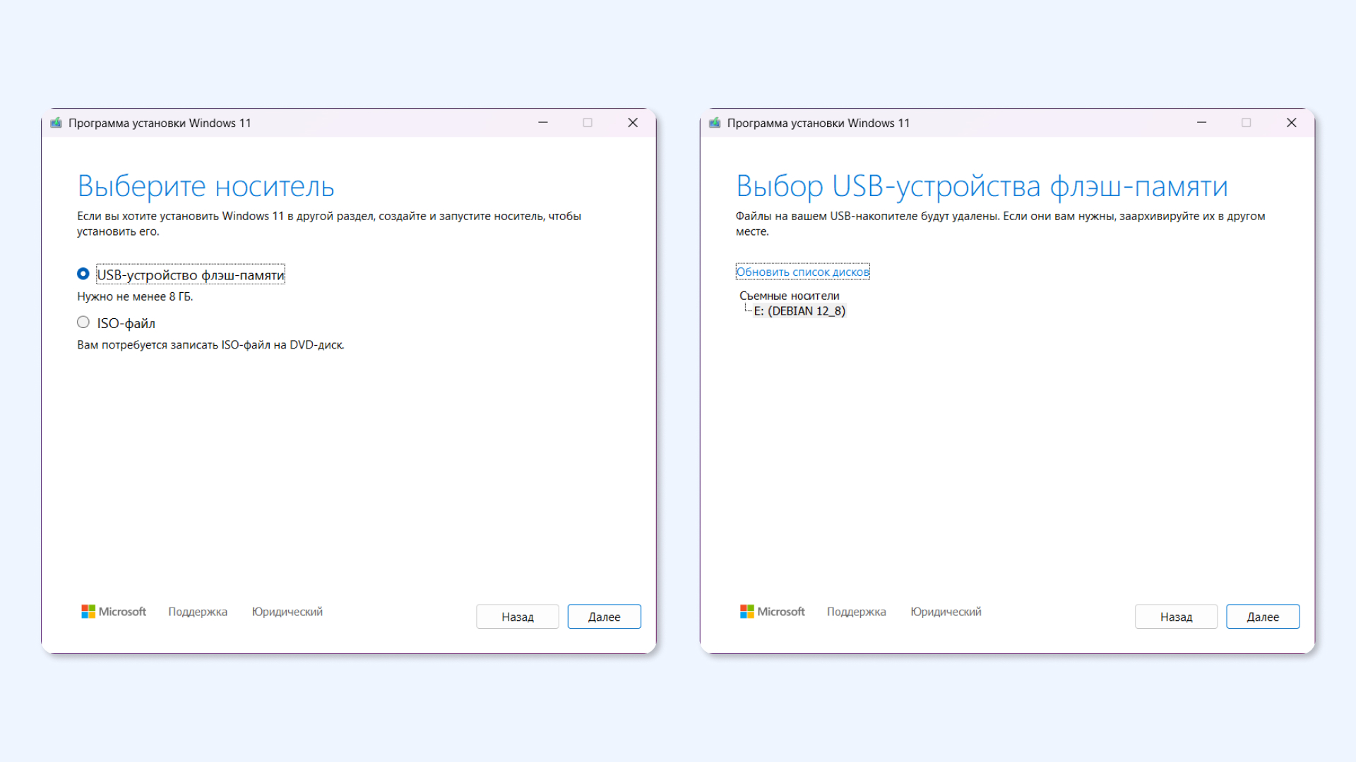Select the USB flash drive radio option
This screenshot has width=1356, height=762.
[83, 274]
